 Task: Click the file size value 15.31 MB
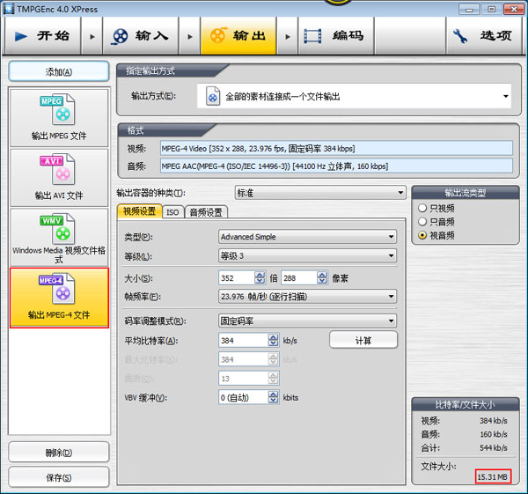coord(493,476)
